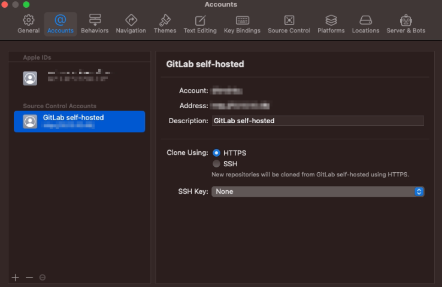Open Navigation preferences arrow icon
The image size is (442, 287).
click(x=131, y=20)
